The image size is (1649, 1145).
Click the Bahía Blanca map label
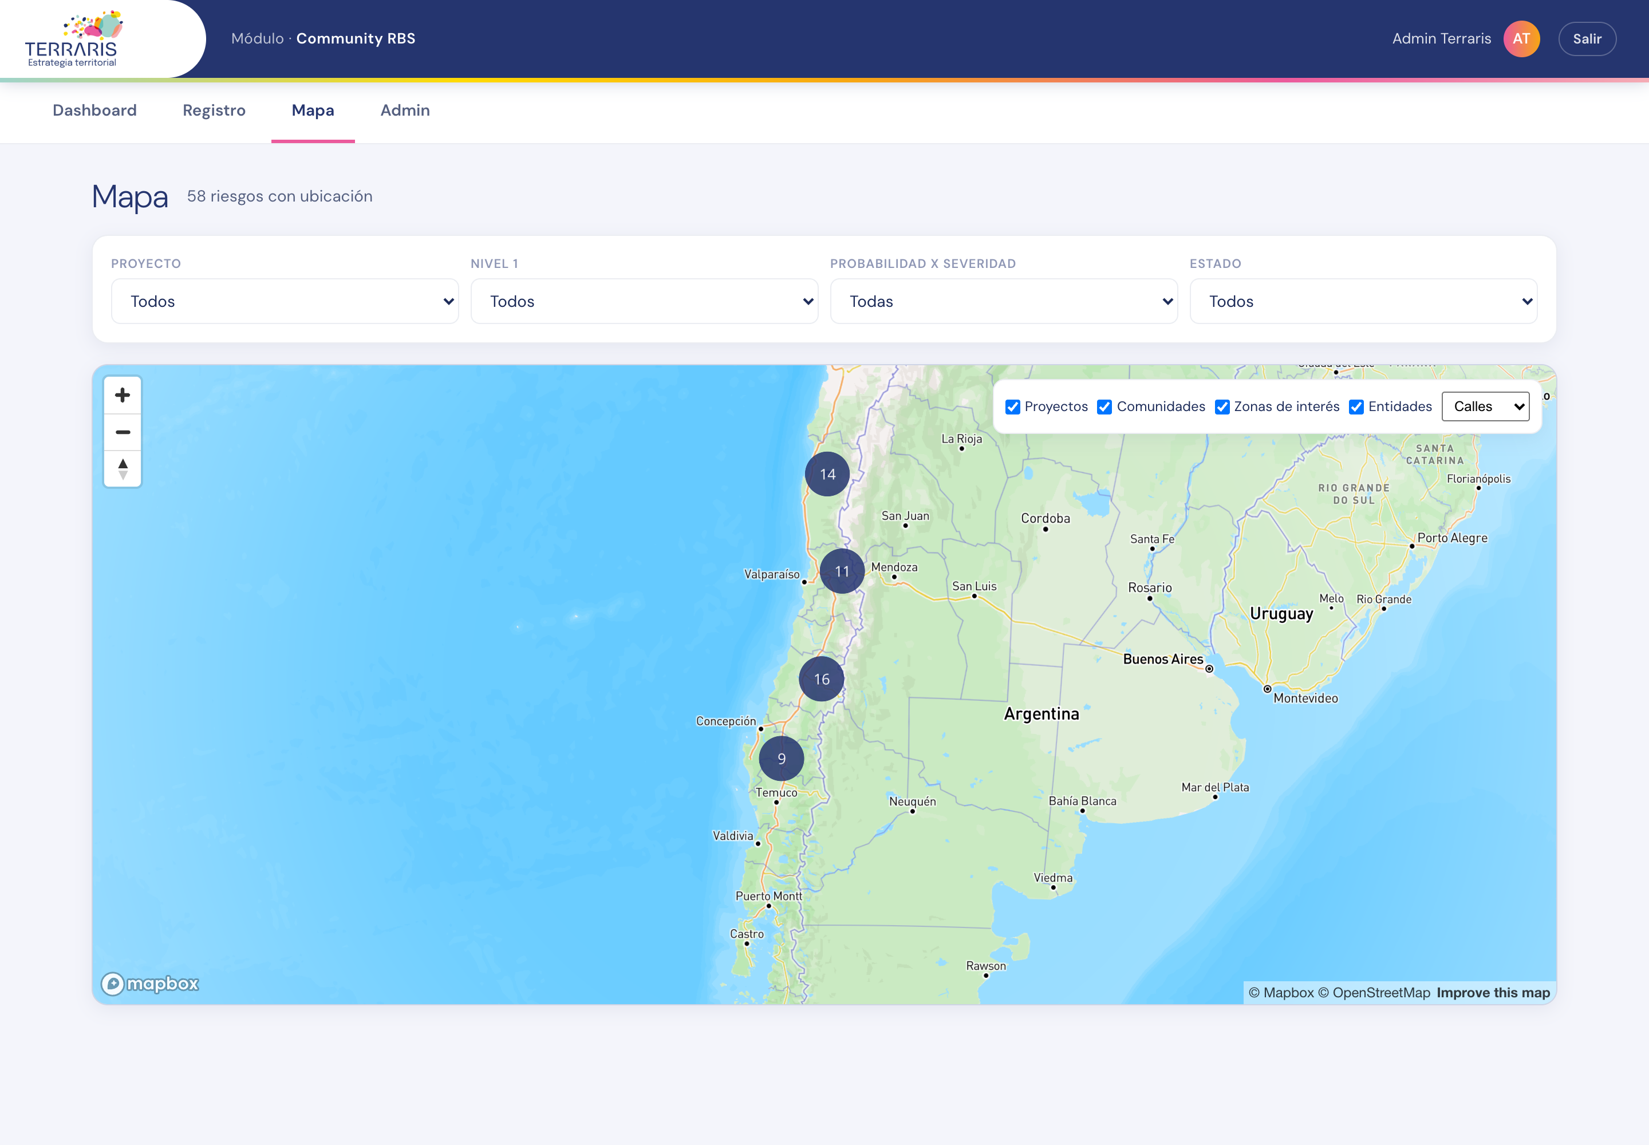[1082, 801]
